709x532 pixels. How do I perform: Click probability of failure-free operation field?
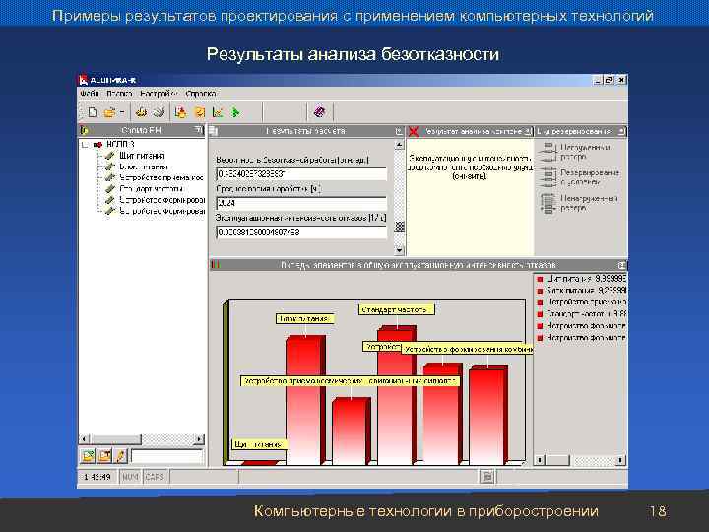click(301, 174)
